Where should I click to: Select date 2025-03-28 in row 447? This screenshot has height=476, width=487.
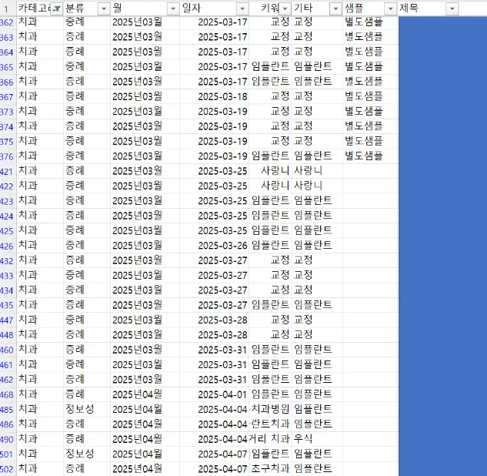215,320
